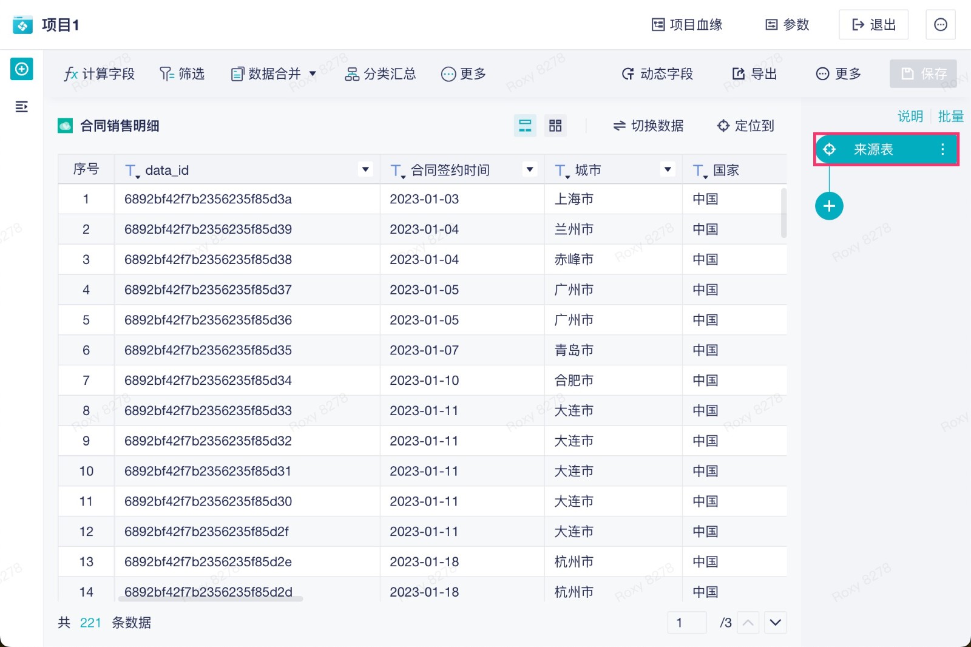Image resolution: width=971 pixels, height=647 pixels.
Task: Click the 保存 save button
Action: click(923, 73)
